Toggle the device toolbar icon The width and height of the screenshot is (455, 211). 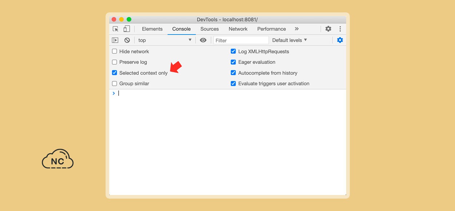[127, 29]
